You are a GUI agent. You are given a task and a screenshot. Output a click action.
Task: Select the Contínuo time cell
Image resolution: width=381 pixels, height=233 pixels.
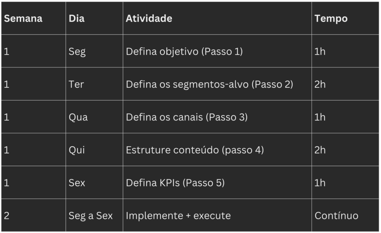coord(336,216)
